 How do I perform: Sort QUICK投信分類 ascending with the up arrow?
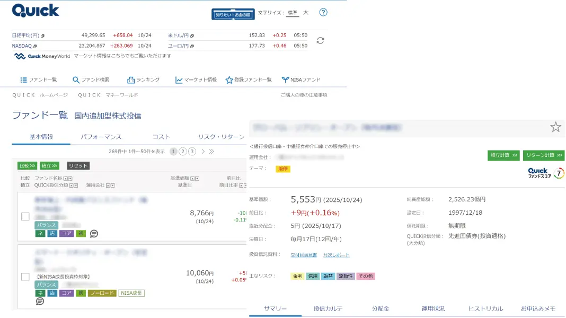[71, 185]
